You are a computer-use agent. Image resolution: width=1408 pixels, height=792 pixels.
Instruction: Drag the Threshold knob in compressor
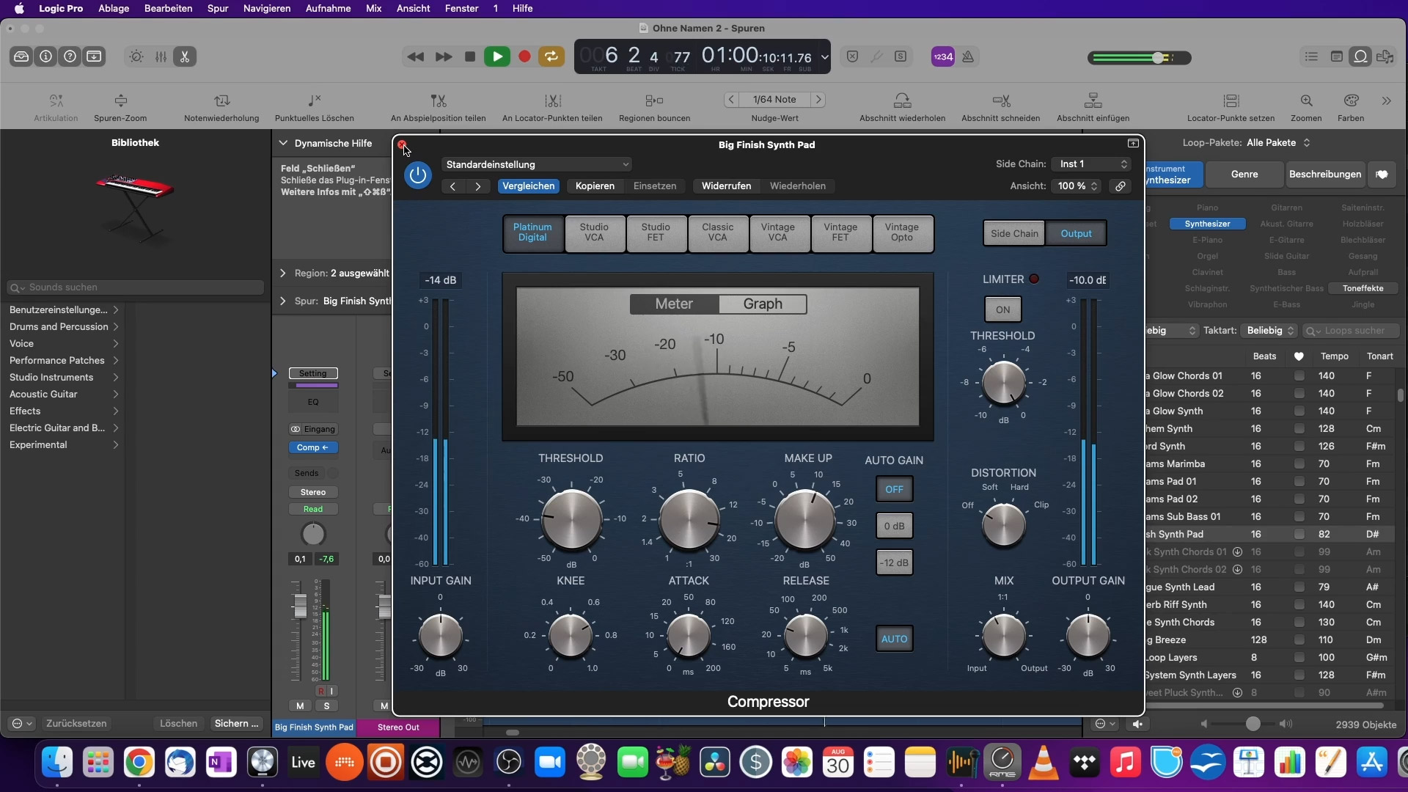571,520
